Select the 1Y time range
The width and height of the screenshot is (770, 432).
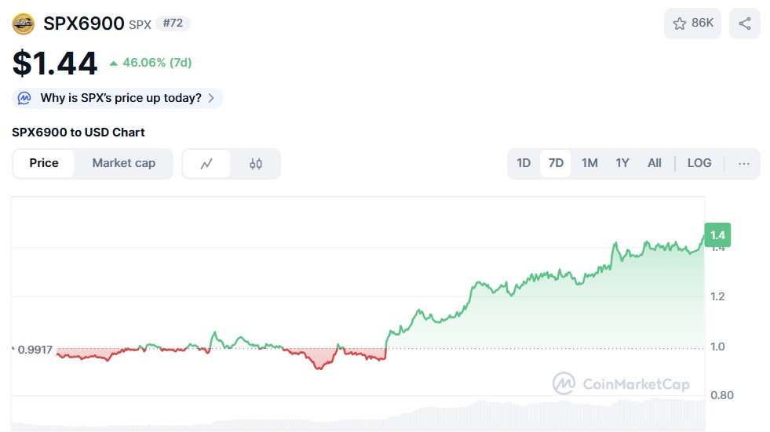(622, 163)
